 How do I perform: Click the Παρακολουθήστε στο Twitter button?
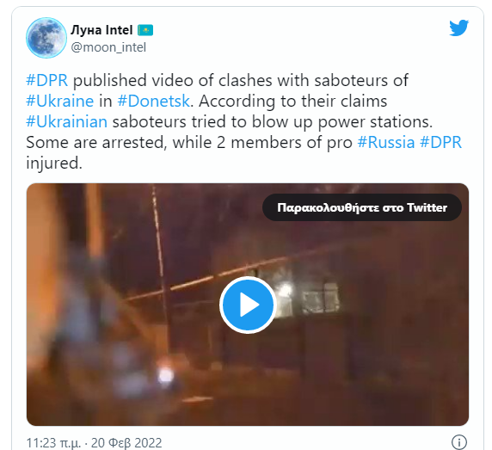tap(362, 207)
